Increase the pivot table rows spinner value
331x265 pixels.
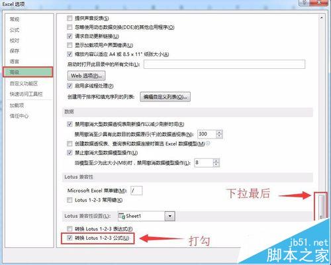[219, 132]
